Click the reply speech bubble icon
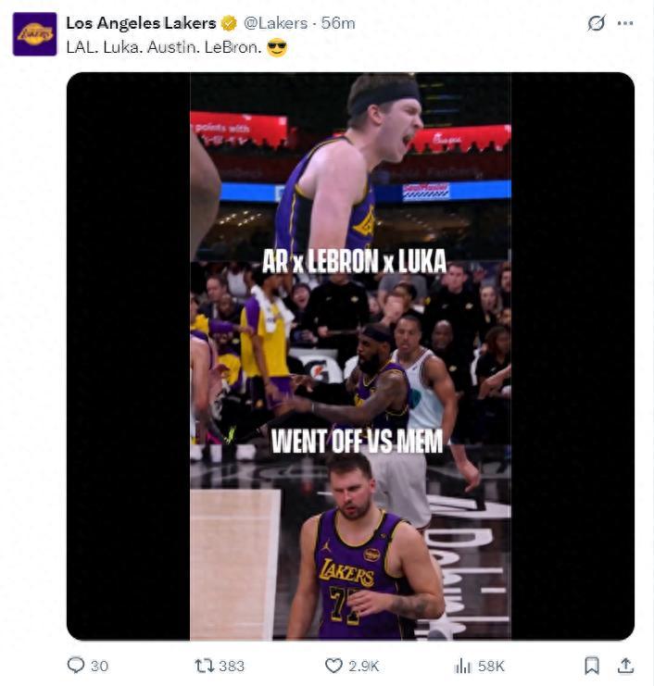 (x=76, y=665)
